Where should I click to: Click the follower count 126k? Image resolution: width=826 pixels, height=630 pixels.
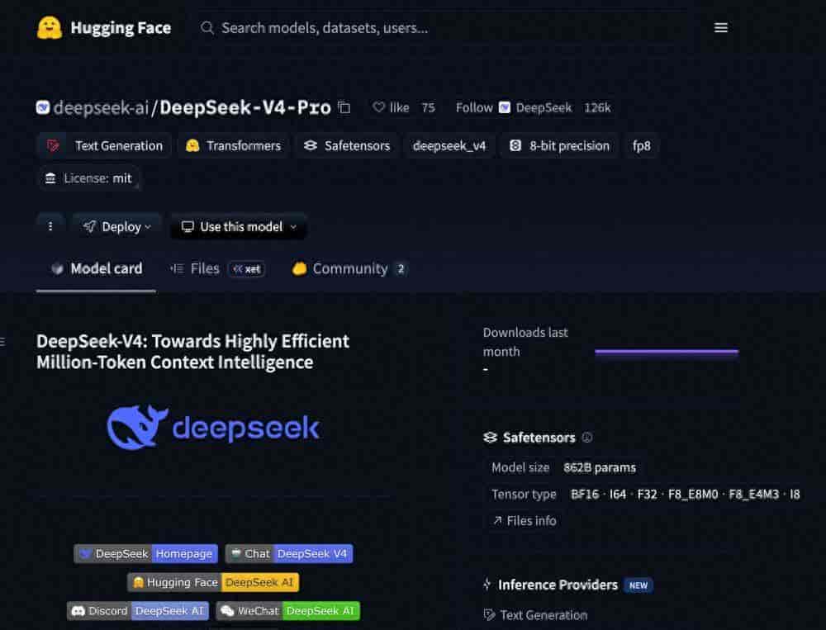[x=597, y=107]
